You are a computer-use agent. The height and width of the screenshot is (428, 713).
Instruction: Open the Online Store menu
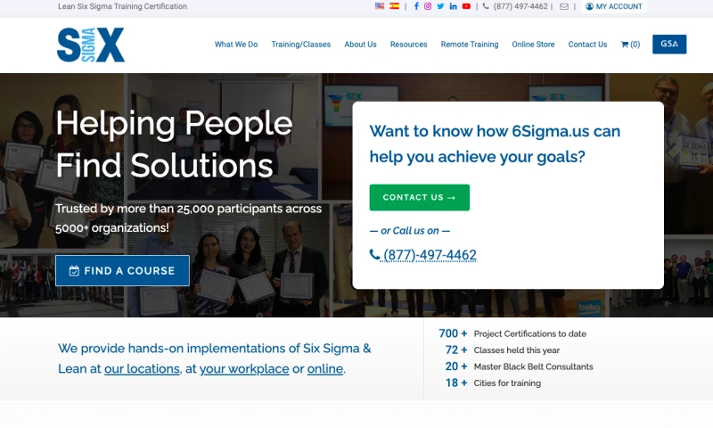coord(533,44)
